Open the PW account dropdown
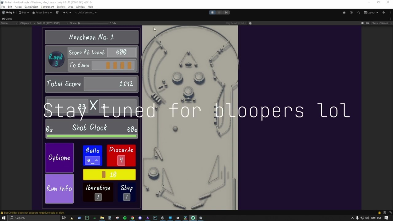Image resolution: width=393 pixels, height=221 pixels. [x=24, y=13]
